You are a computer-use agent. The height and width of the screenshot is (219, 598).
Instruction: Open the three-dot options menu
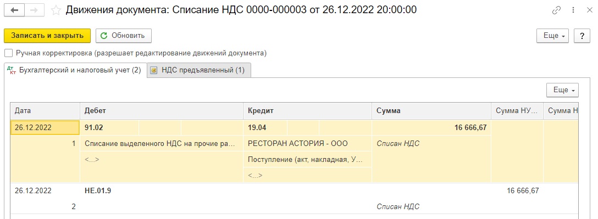click(574, 10)
